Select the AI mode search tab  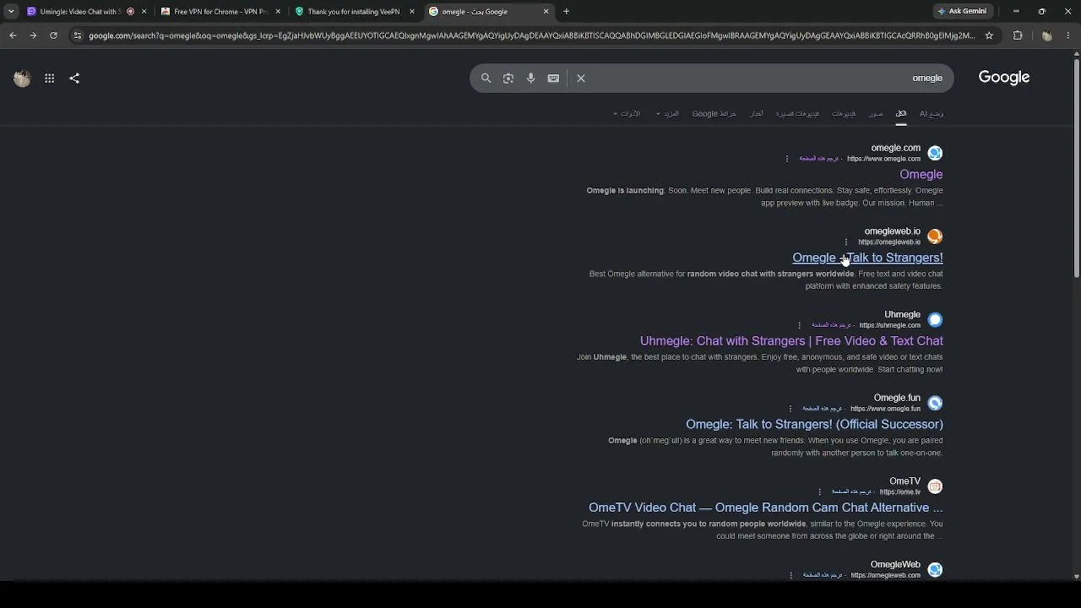coord(932,114)
